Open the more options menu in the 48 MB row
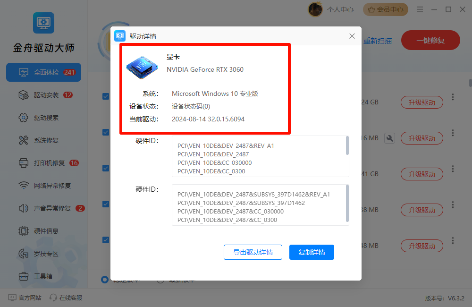The height and width of the screenshot is (307, 472). click(453, 240)
